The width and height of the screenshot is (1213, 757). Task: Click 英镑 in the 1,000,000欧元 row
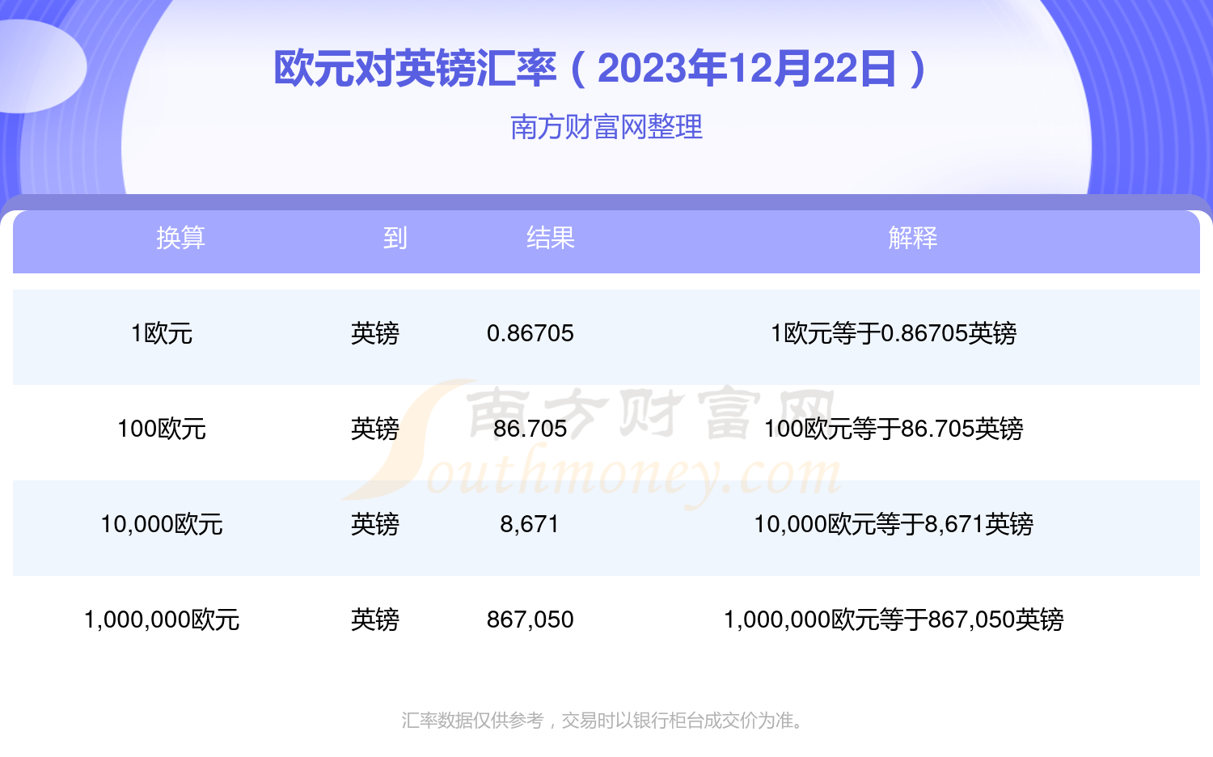point(375,620)
